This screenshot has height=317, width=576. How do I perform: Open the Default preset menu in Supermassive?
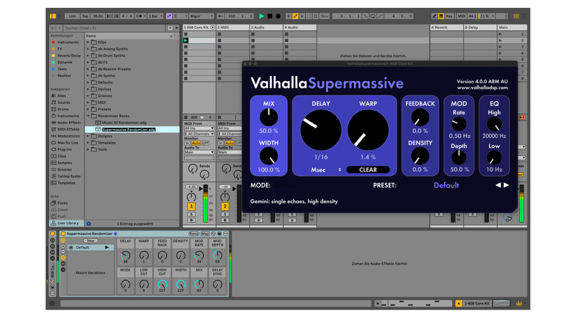(446, 185)
